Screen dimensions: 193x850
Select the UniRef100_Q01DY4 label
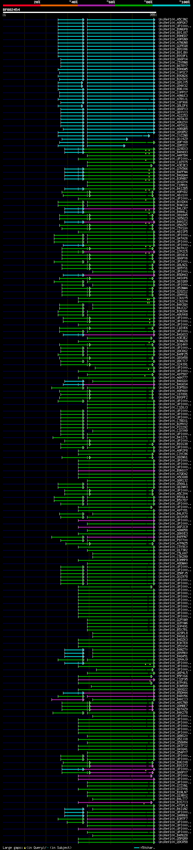[173, 182]
